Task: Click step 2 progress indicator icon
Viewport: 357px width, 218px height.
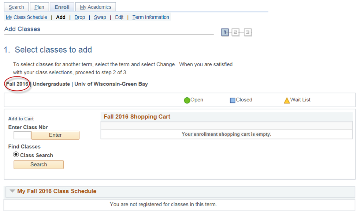Action: (x=235, y=32)
